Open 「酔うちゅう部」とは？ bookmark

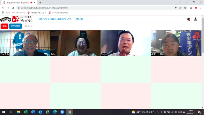37,13
